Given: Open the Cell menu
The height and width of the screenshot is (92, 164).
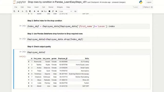Looking at the screenshot, I should point(44,7).
